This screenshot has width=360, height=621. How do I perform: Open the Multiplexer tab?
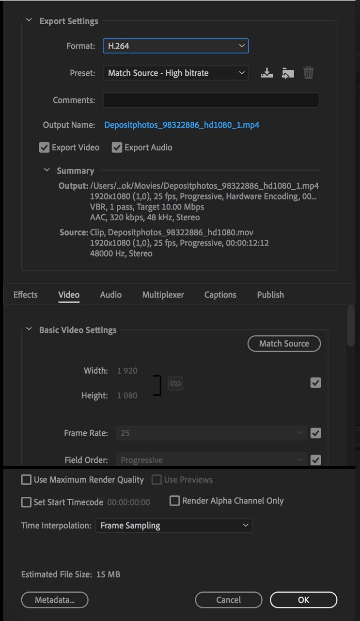click(163, 294)
